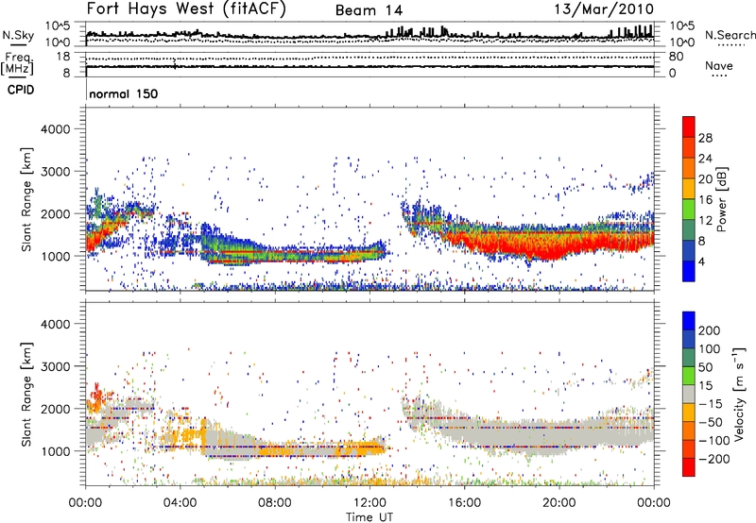The height and width of the screenshot is (523, 756).
Task: Click the '20:00' time tick label
Action: 558,503
